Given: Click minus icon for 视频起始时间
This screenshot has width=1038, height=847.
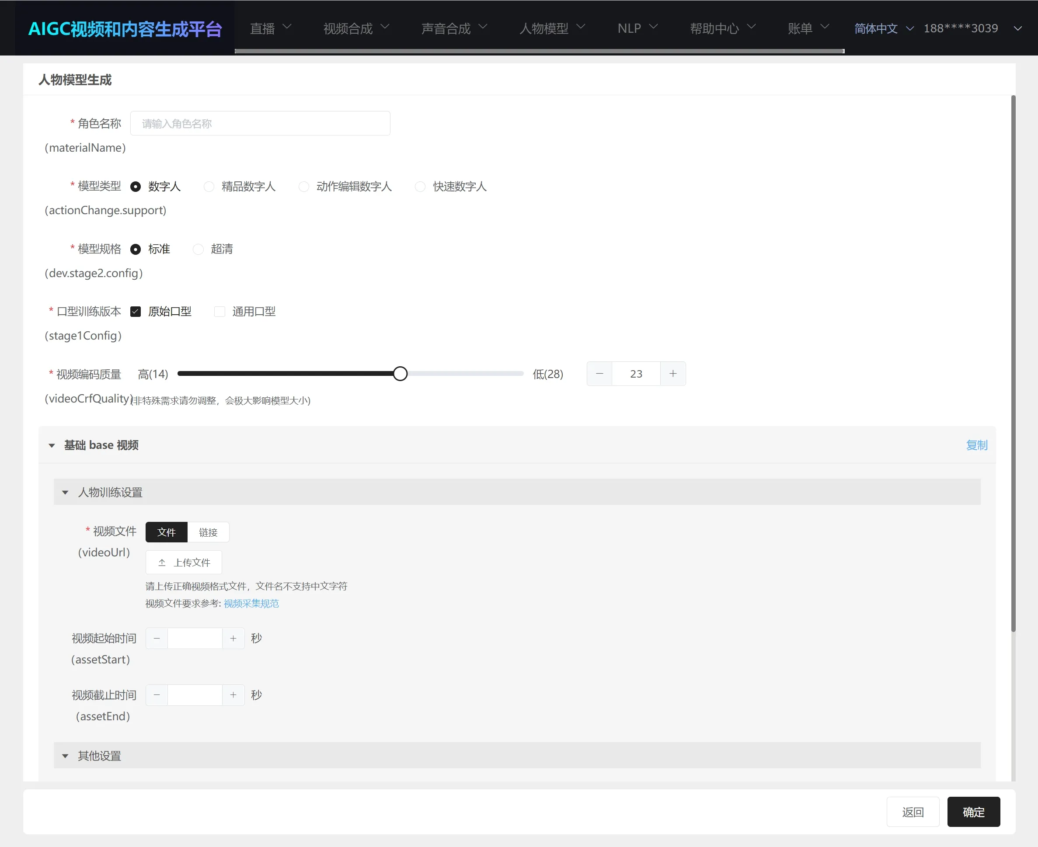Looking at the screenshot, I should 157,638.
